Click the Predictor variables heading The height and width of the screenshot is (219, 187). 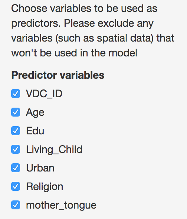58,75
